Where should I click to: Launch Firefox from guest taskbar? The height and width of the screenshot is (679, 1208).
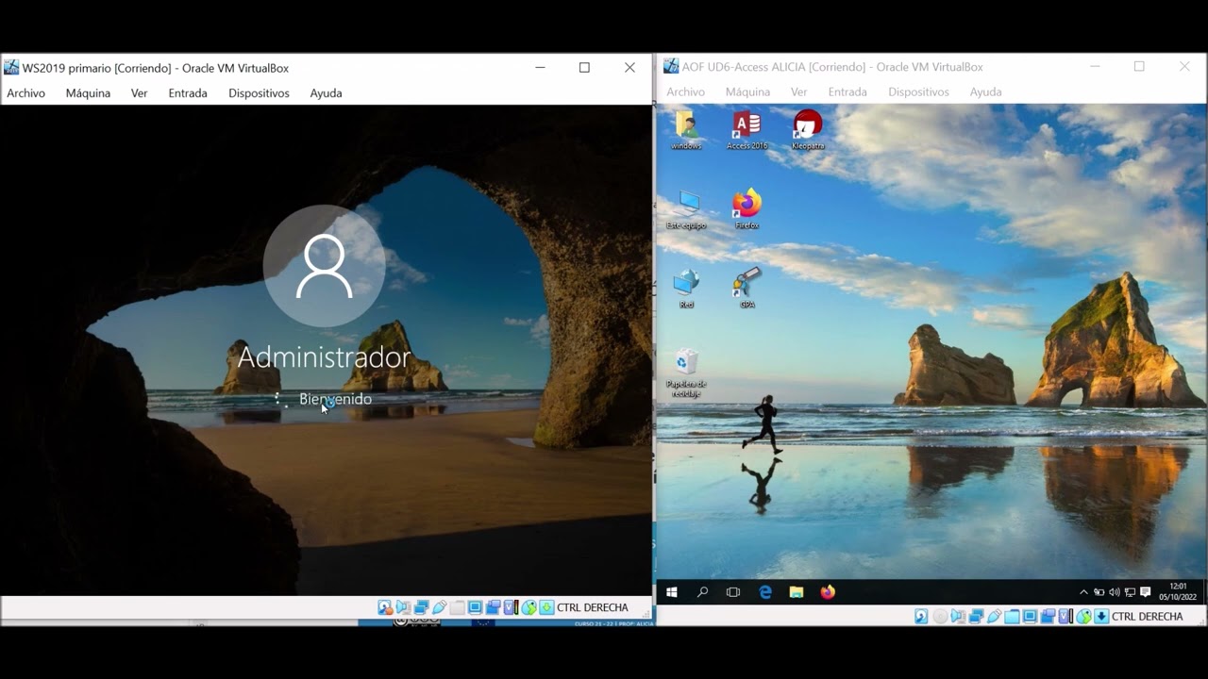point(828,592)
